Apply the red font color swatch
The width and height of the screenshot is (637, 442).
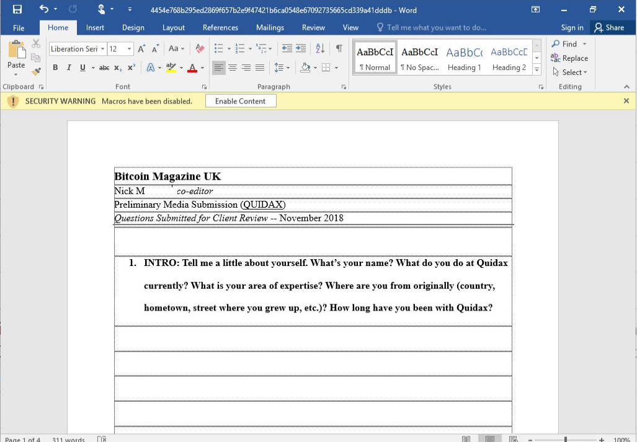(192, 68)
